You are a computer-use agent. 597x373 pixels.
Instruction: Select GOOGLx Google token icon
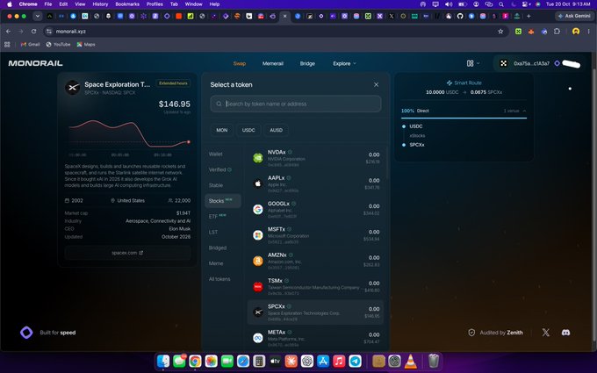tap(258, 210)
